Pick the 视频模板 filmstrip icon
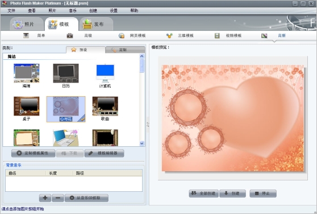The height and width of the screenshot is (214, 317). 217,36
